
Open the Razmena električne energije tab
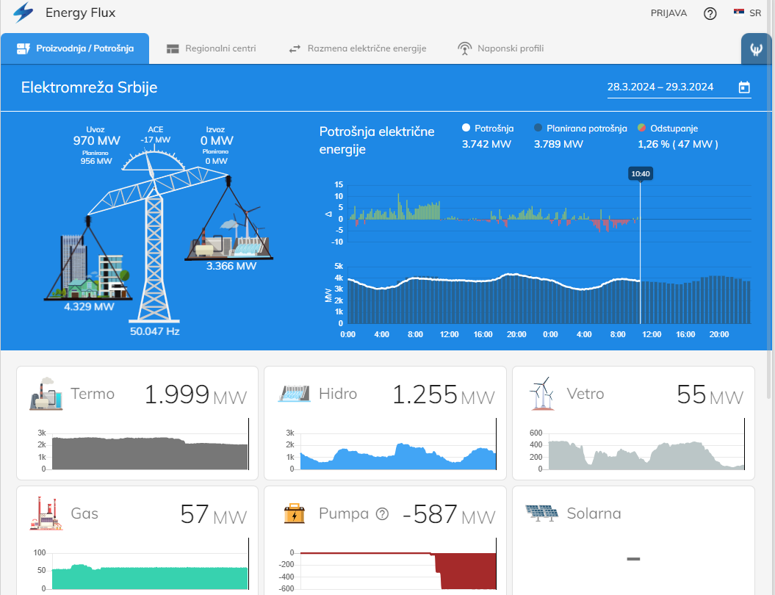pos(357,48)
